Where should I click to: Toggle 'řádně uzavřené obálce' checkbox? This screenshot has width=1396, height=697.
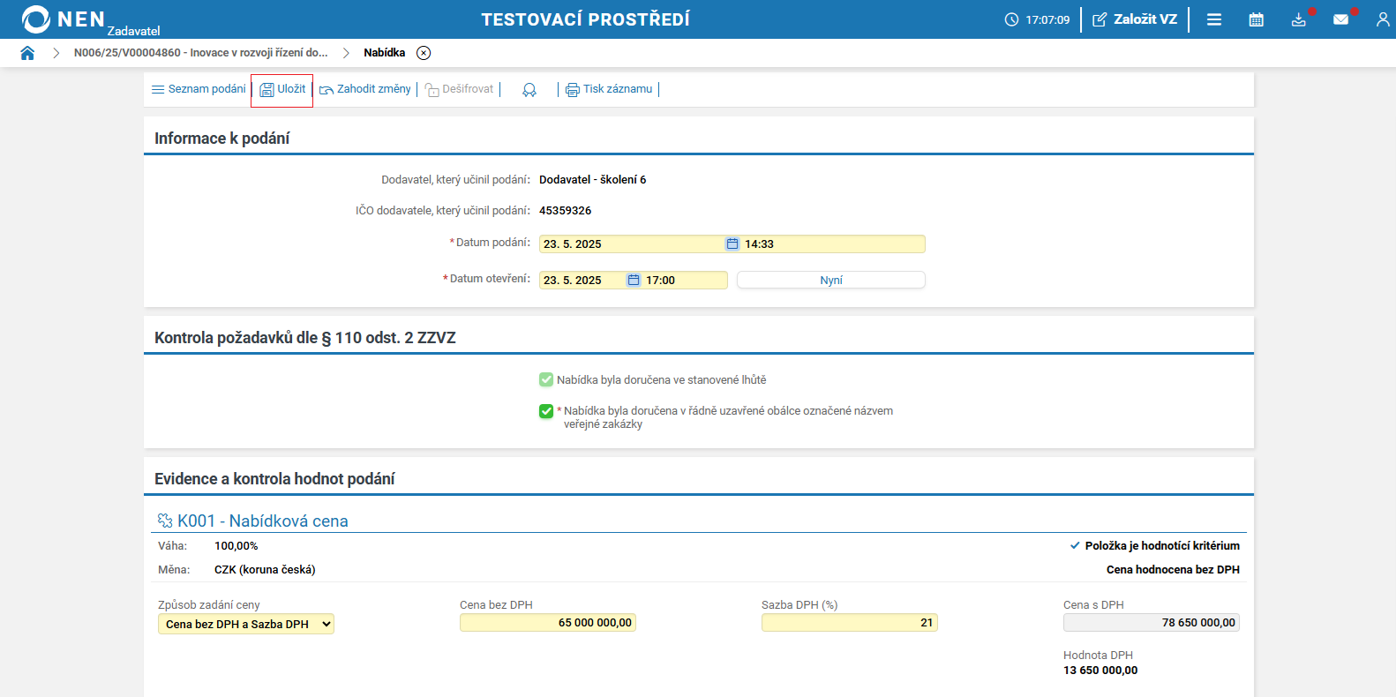(x=546, y=411)
